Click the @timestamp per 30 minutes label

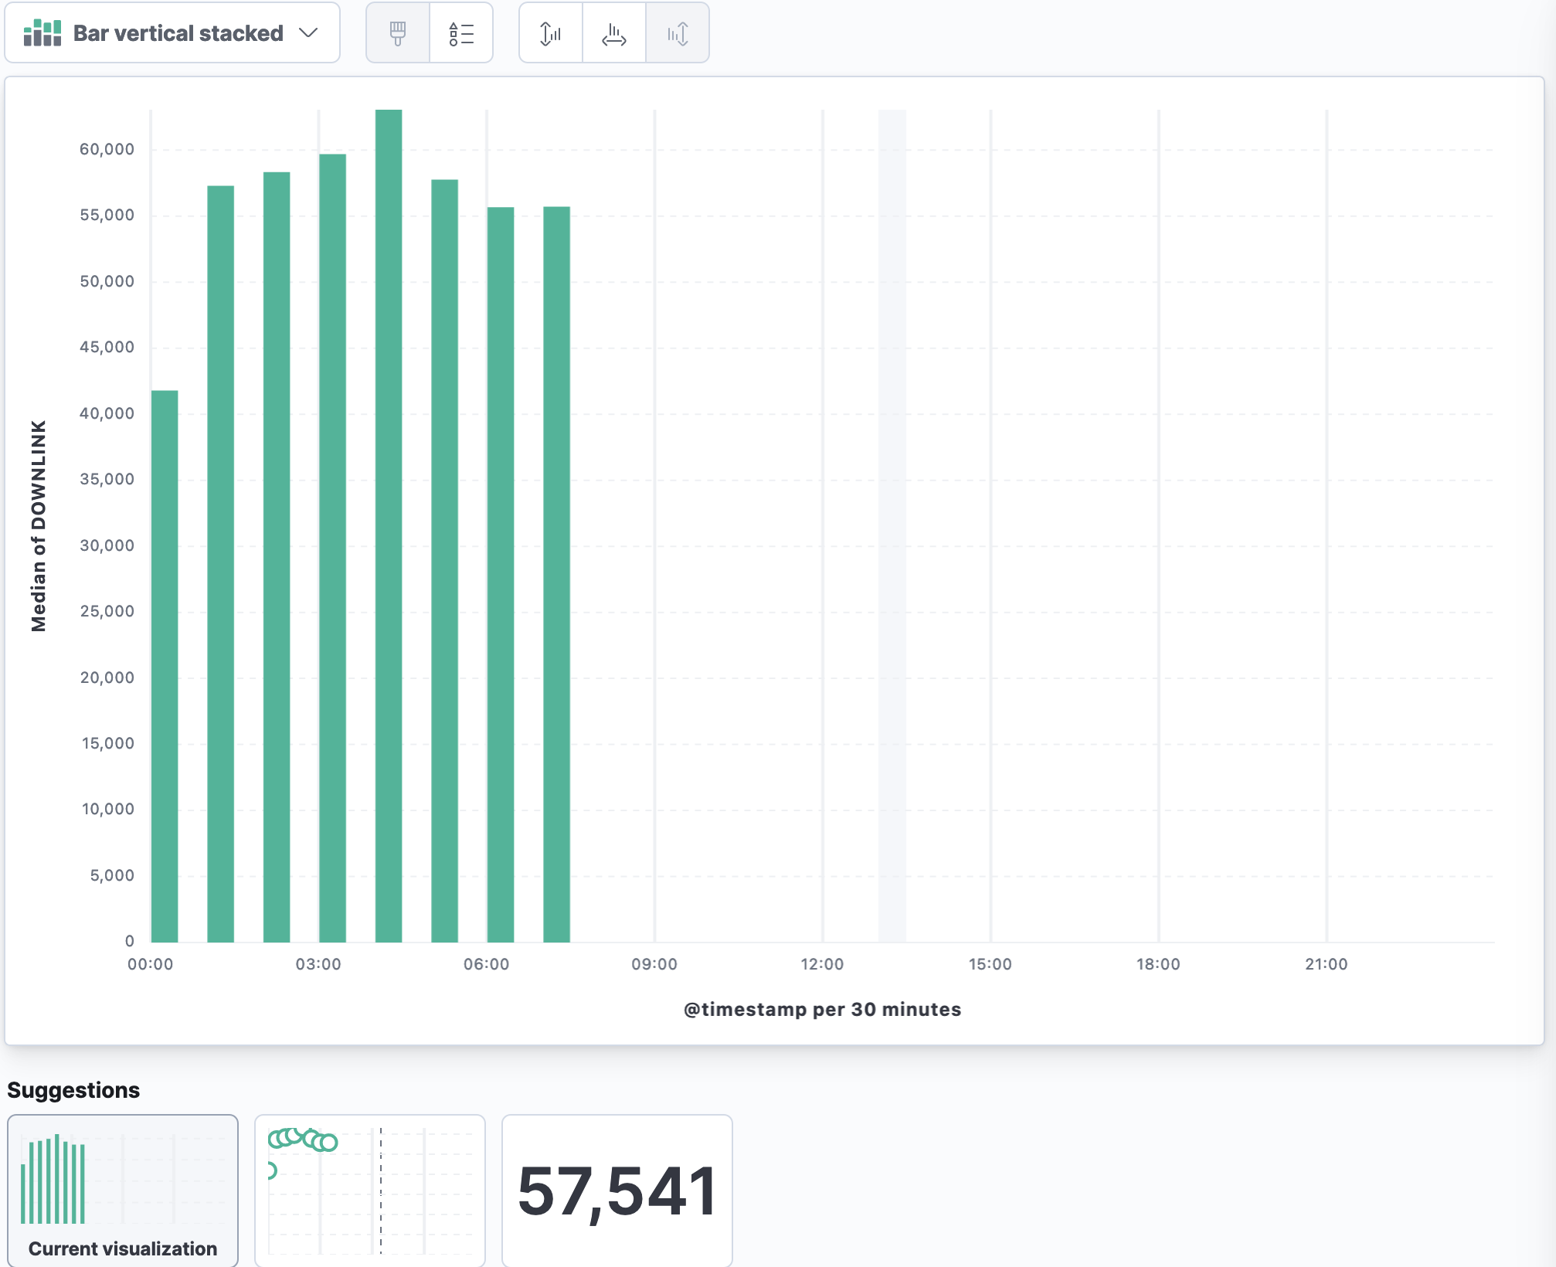[822, 1009]
